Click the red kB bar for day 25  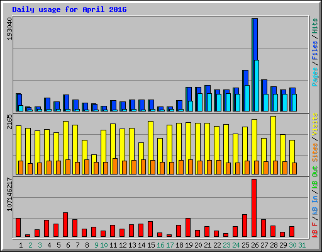click(245, 226)
